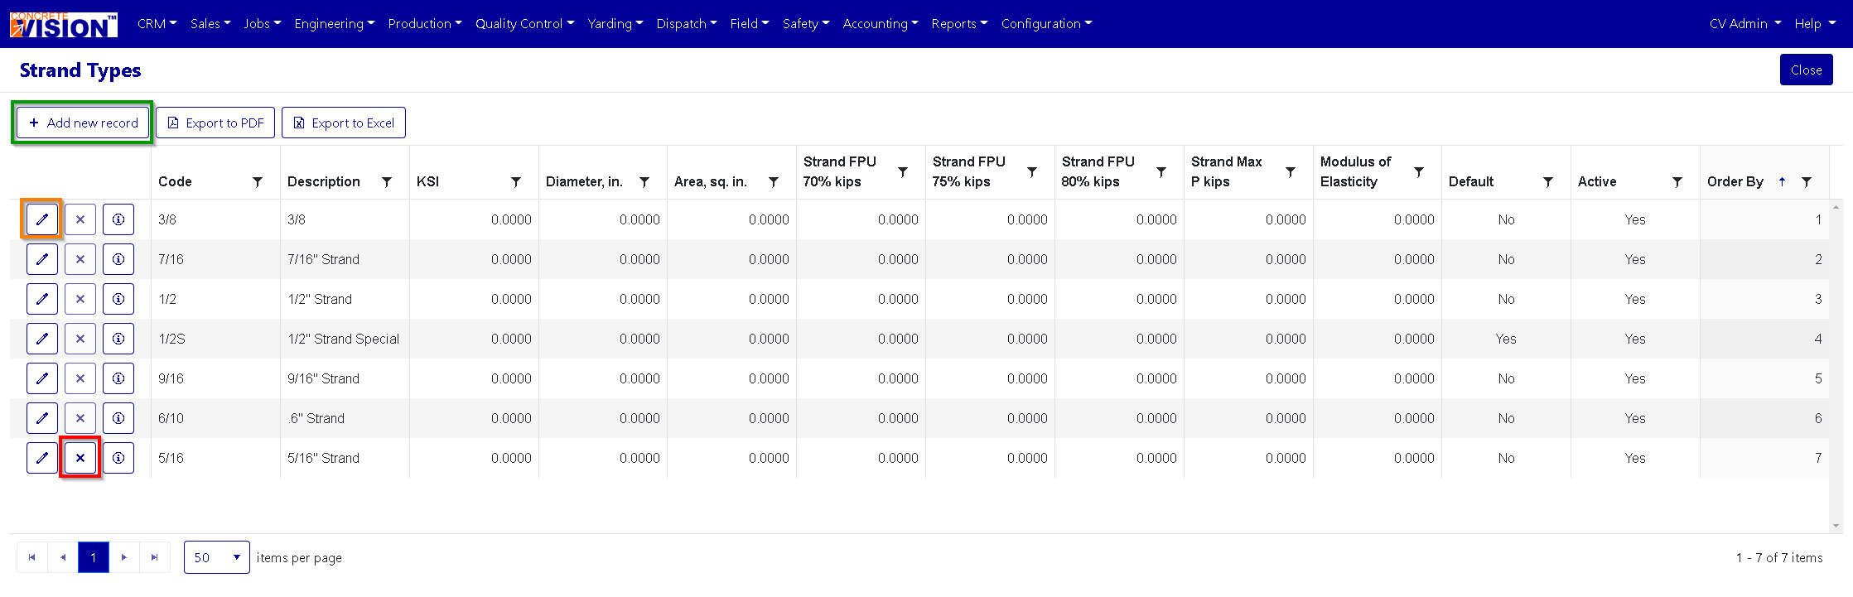Screen dimensions: 1853x597
Task: Open the Field menu
Action: (x=750, y=23)
